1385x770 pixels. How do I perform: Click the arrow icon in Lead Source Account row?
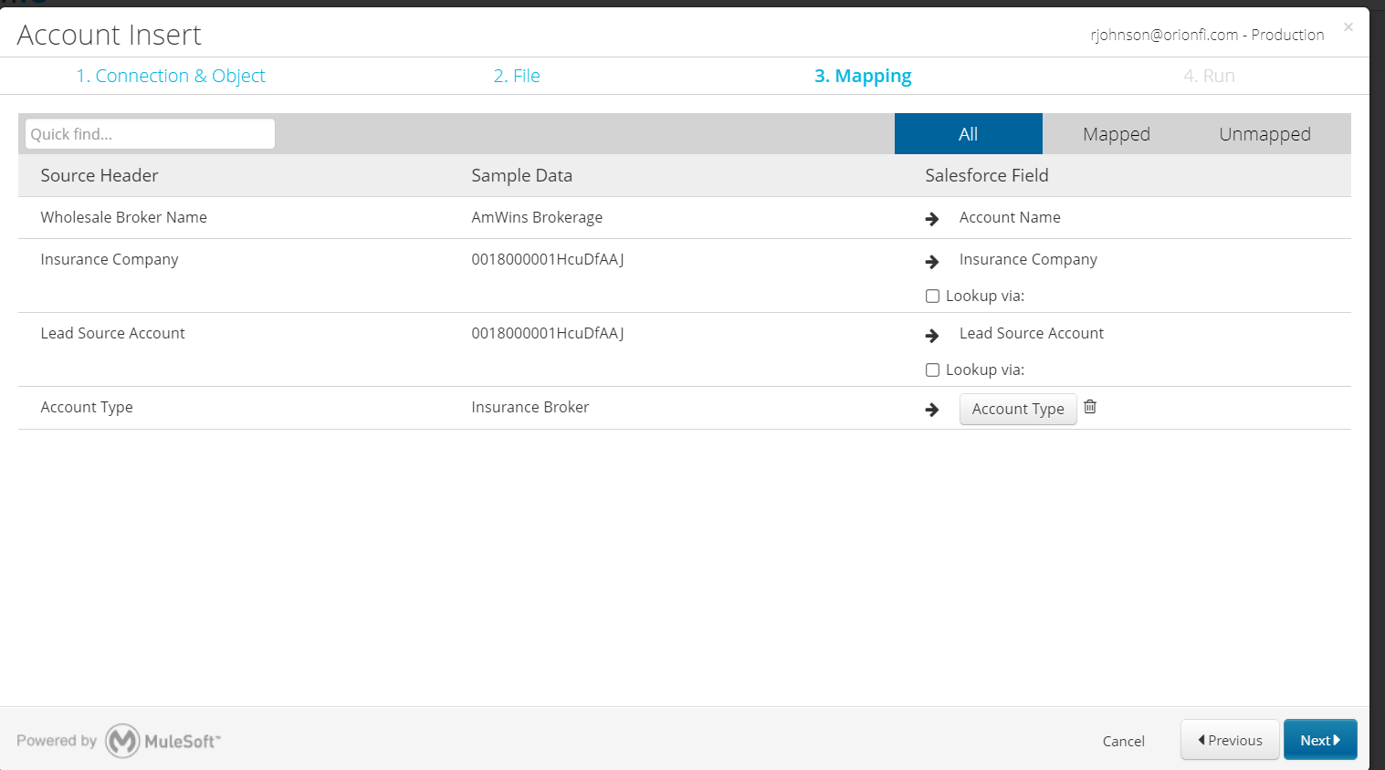pyautogui.click(x=932, y=336)
